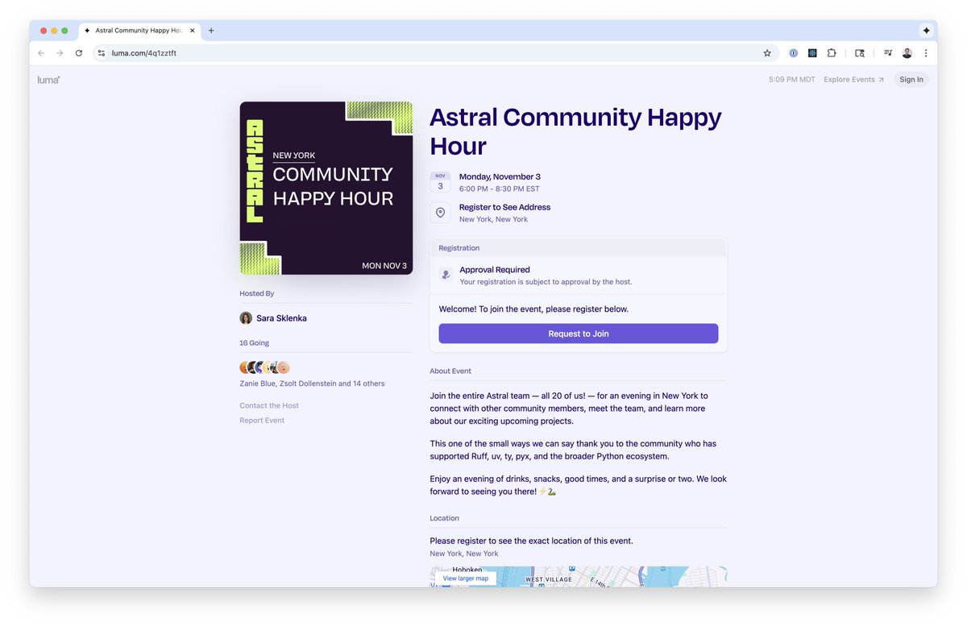Viewport: 967px width, 626px height.
Task: Click the back navigation arrow
Action: pyautogui.click(x=40, y=52)
